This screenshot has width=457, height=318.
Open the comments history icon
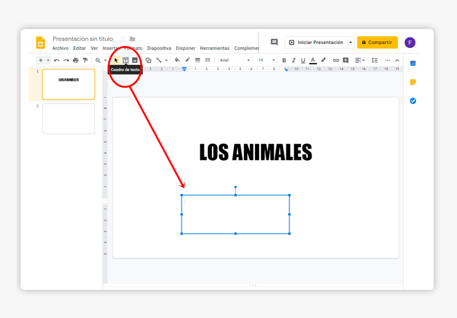[274, 43]
